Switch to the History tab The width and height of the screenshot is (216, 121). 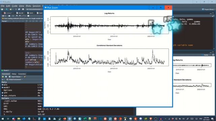pos(14,74)
